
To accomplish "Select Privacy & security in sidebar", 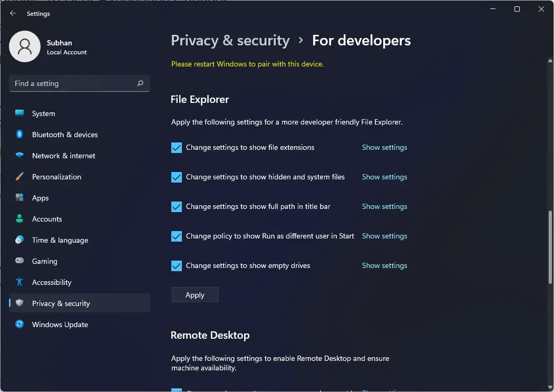I will click(x=80, y=303).
